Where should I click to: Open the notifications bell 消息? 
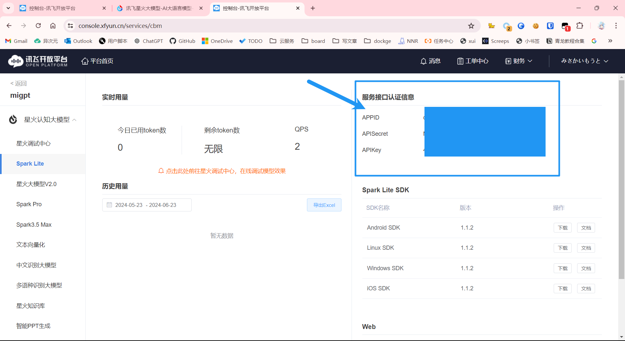point(430,61)
